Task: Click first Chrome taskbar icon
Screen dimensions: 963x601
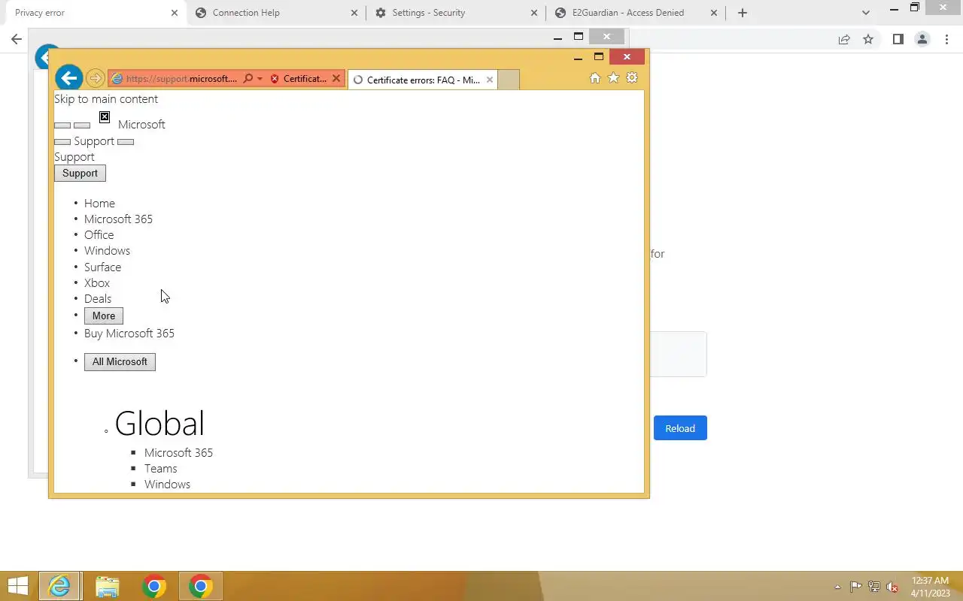Action: click(154, 586)
